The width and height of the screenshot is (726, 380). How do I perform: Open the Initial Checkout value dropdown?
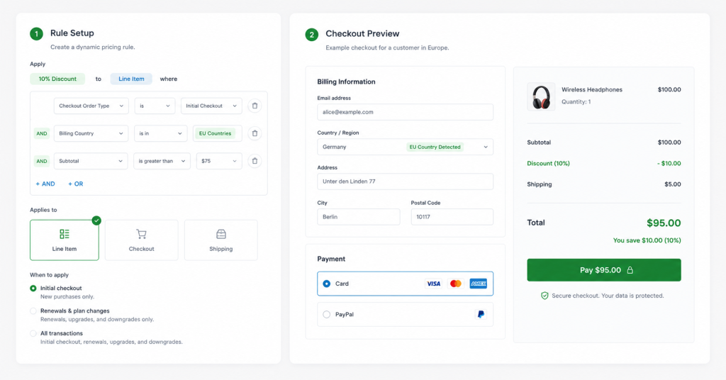[211, 106]
